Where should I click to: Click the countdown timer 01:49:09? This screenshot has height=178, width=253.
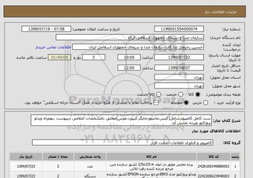click(x=59, y=57)
